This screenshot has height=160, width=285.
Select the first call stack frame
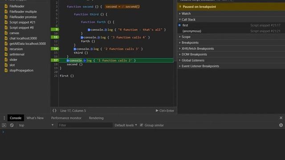[x=231, y=25]
